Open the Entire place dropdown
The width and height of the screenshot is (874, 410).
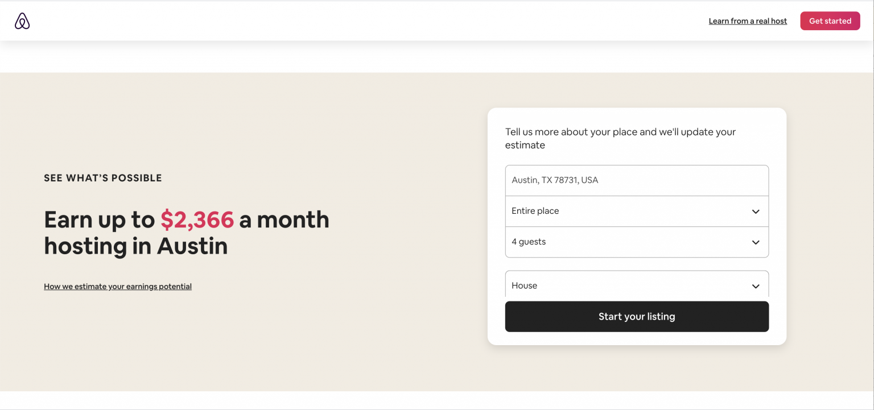[626, 211]
